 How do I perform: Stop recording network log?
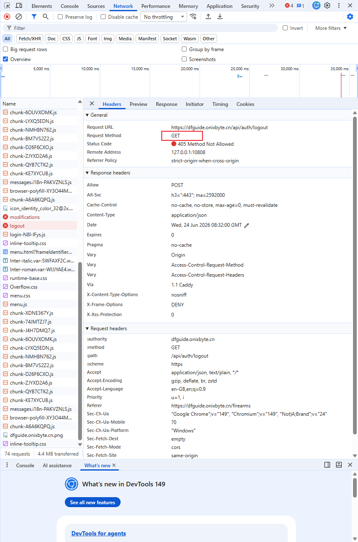(7, 17)
